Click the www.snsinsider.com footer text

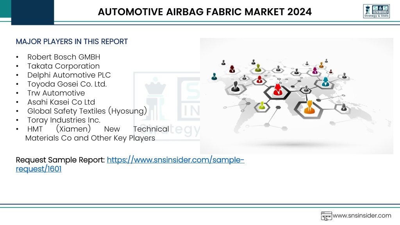(362, 216)
